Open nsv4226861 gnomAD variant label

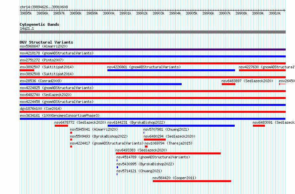[144, 67]
